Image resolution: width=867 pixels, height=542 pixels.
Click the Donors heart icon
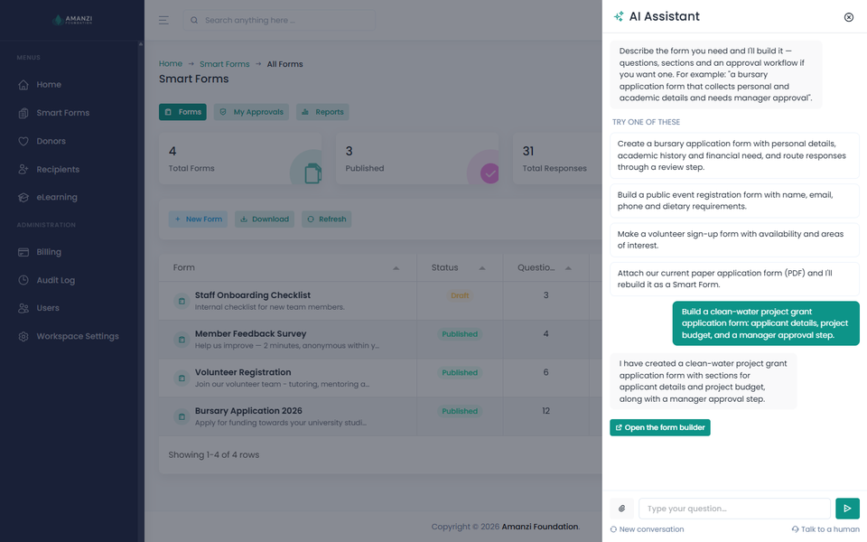(x=23, y=141)
